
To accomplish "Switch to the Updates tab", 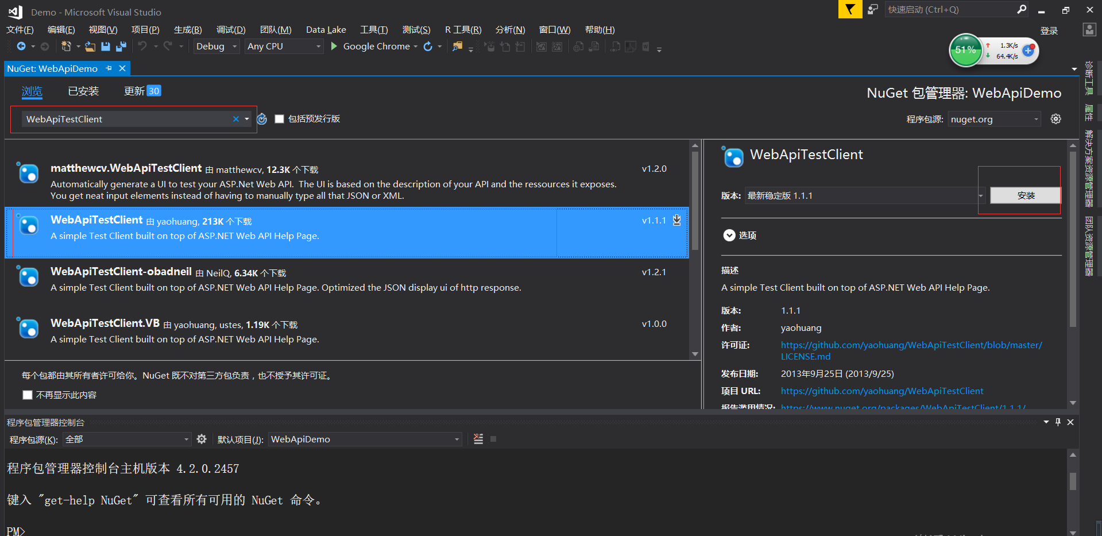I will tap(142, 91).
